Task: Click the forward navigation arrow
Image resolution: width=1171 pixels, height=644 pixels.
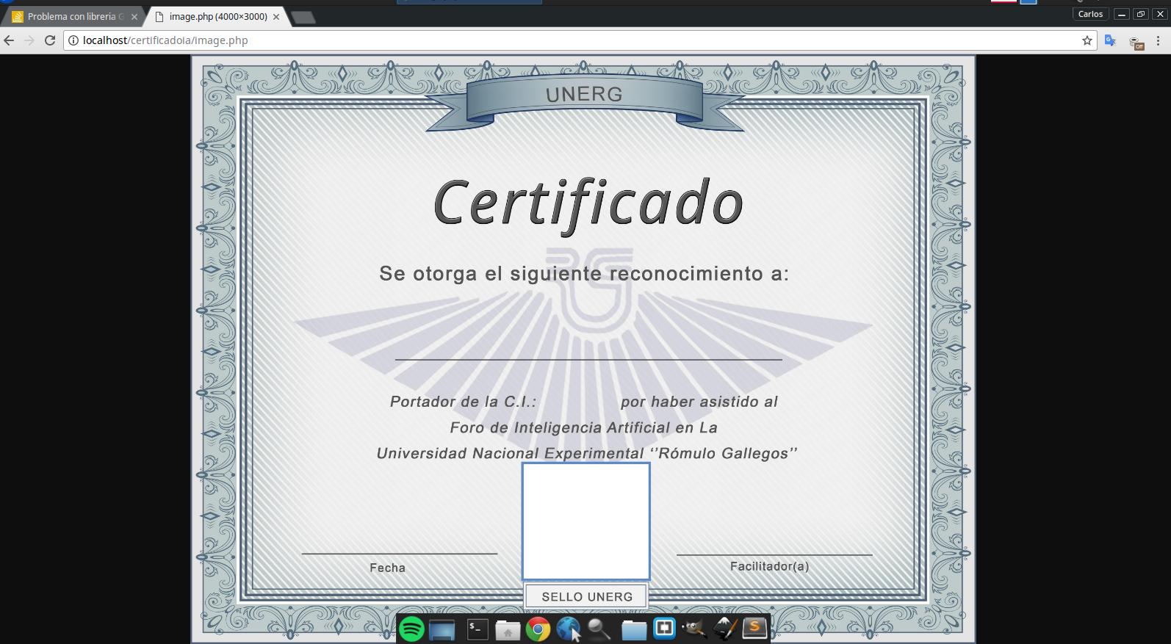Action: pyautogui.click(x=29, y=40)
